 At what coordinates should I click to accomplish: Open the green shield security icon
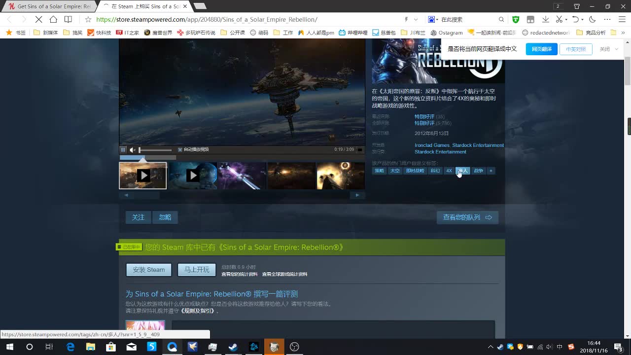pyautogui.click(x=516, y=19)
